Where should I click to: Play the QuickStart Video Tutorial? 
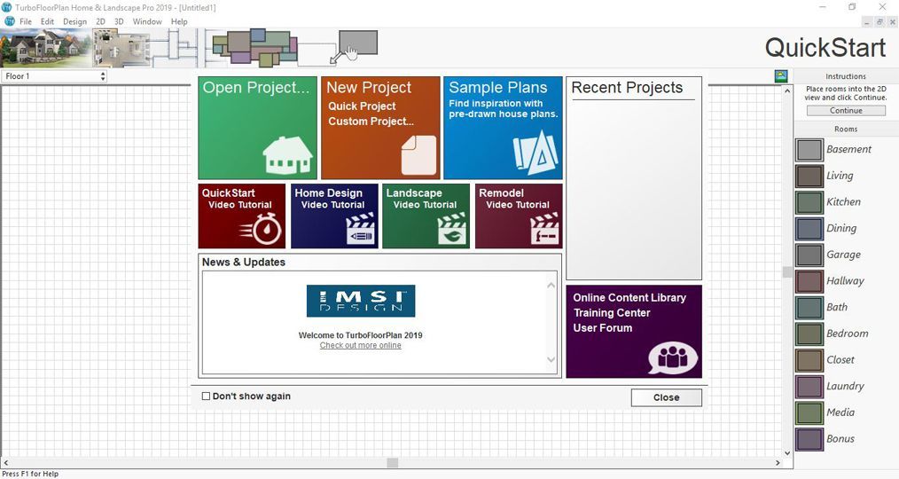(x=241, y=216)
